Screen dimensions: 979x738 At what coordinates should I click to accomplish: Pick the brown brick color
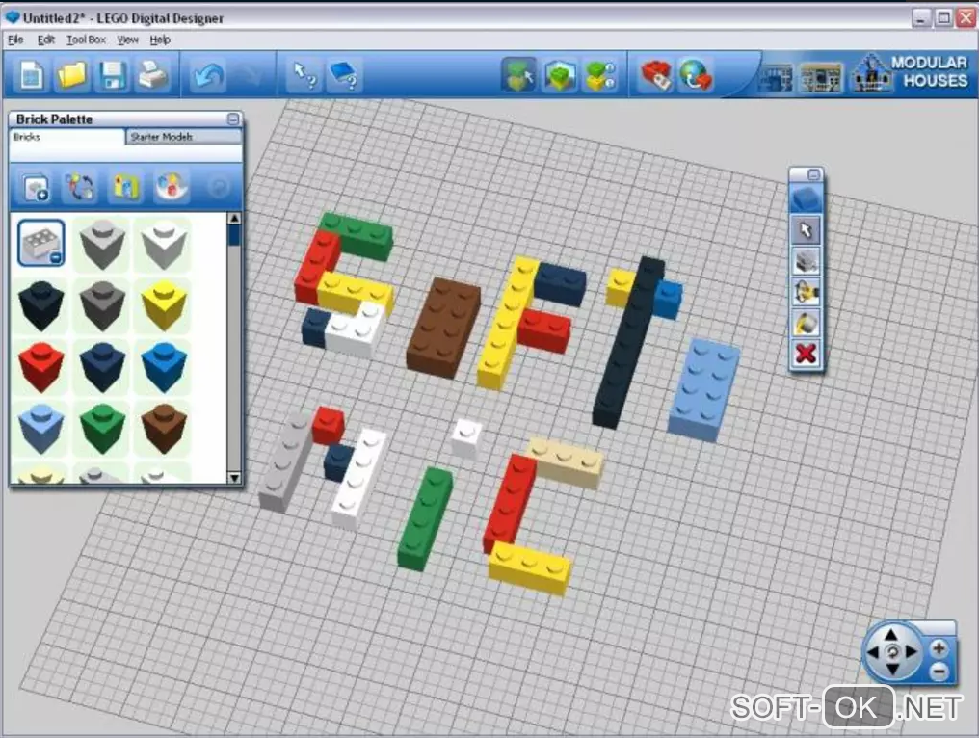pyautogui.click(x=163, y=429)
